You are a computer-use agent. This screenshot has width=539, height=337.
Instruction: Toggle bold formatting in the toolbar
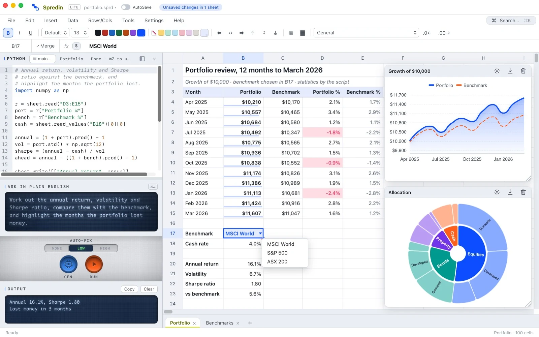tap(8, 33)
